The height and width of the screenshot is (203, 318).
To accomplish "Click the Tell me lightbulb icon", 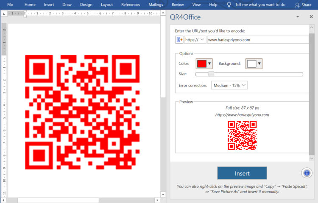I will [229, 5].
